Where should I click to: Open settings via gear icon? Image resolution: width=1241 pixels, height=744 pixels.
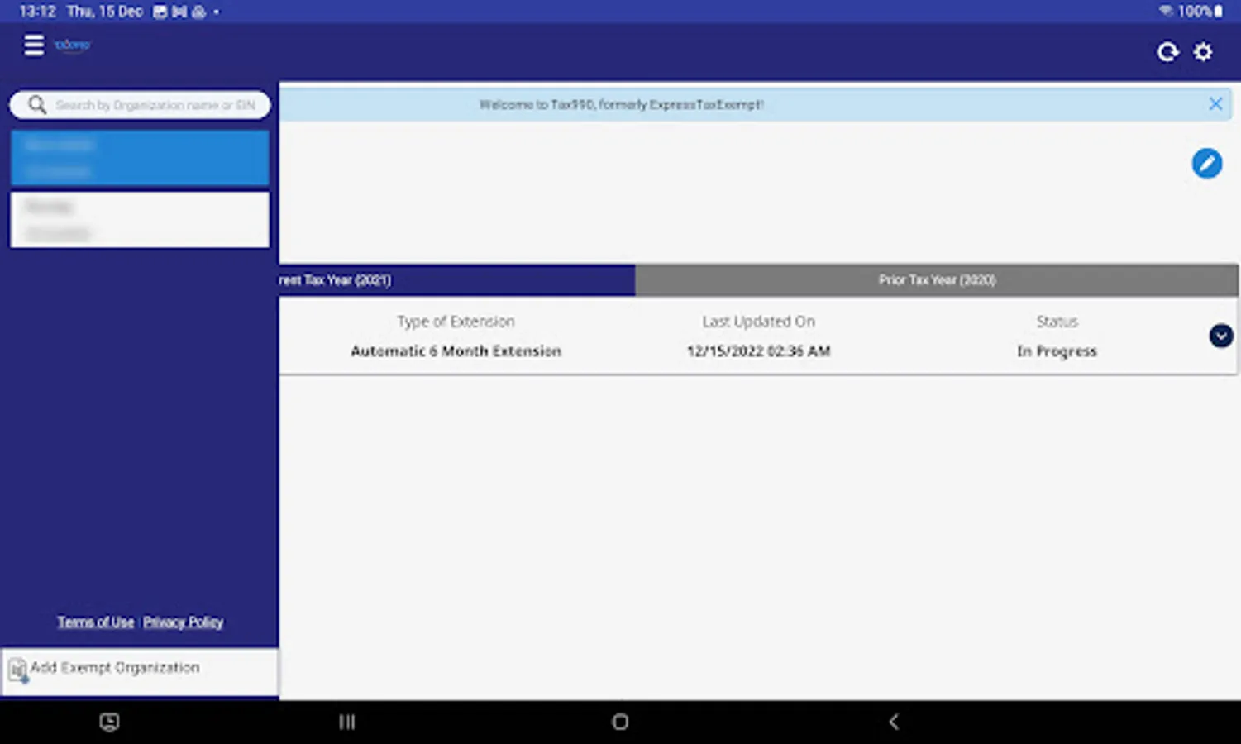(1203, 52)
